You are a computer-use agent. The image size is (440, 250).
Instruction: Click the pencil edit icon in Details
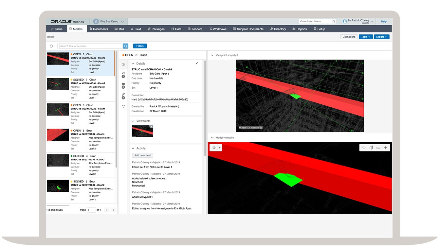(197, 63)
